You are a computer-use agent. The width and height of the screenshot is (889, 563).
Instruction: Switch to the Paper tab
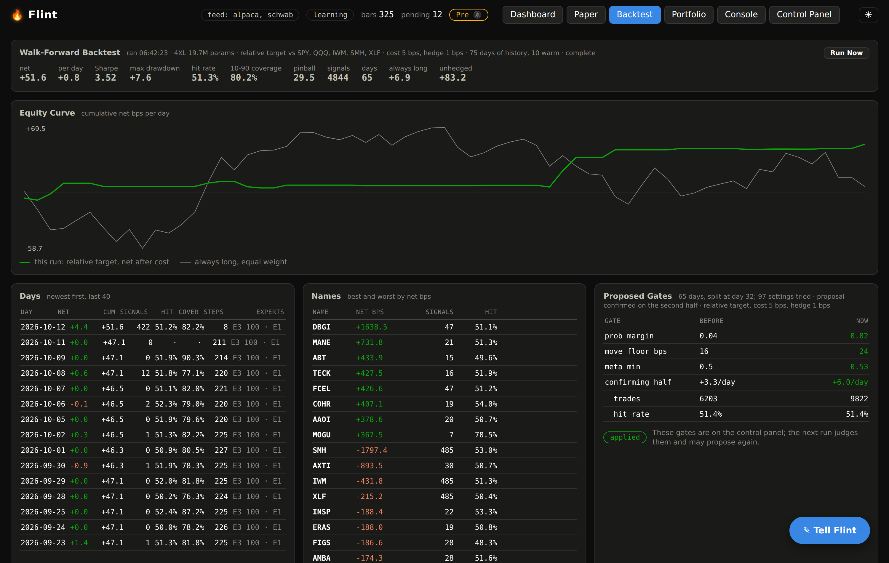click(586, 15)
